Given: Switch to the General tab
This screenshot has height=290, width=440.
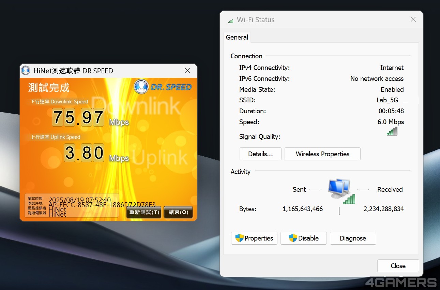Looking at the screenshot, I should coord(237,37).
